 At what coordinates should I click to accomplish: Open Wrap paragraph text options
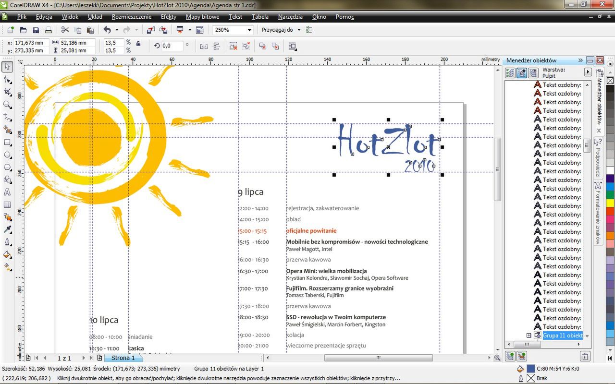tap(293, 46)
